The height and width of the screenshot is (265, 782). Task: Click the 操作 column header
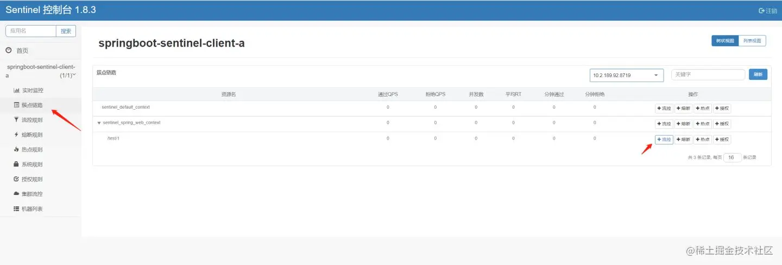(693, 94)
